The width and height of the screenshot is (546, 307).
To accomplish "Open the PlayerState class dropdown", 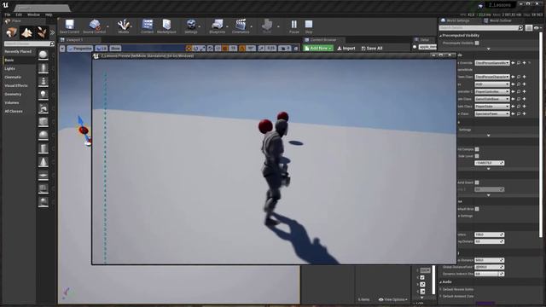I will coord(492,107).
